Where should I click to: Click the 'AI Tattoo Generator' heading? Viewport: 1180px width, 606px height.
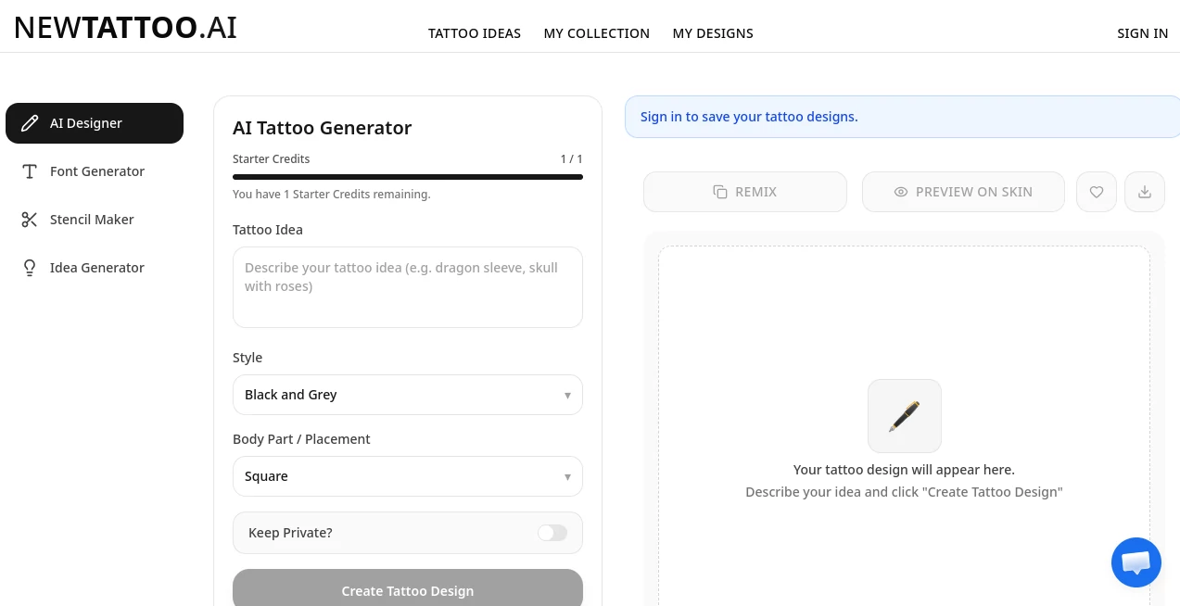322,128
